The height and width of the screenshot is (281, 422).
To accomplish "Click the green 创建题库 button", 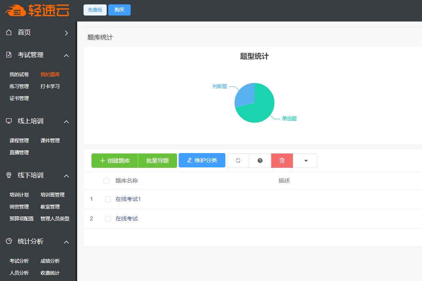I will (114, 160).
